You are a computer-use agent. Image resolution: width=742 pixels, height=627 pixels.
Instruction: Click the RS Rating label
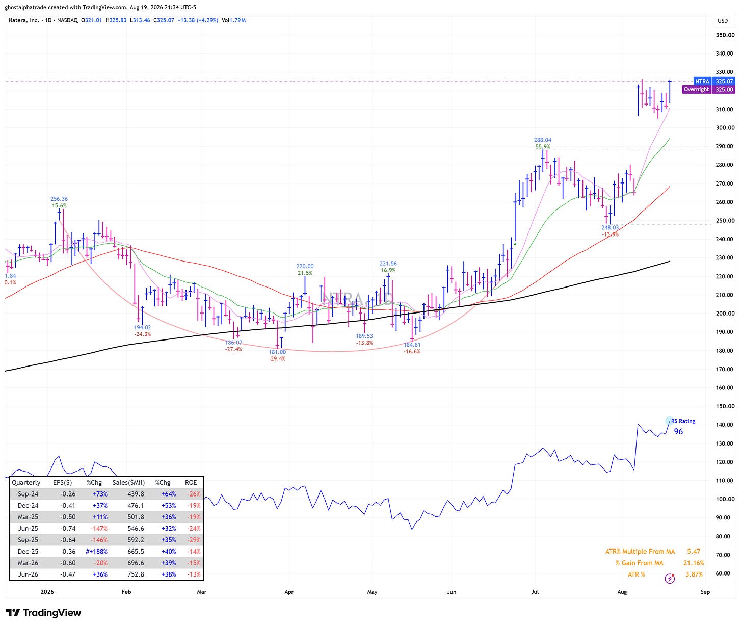point(683,421)
